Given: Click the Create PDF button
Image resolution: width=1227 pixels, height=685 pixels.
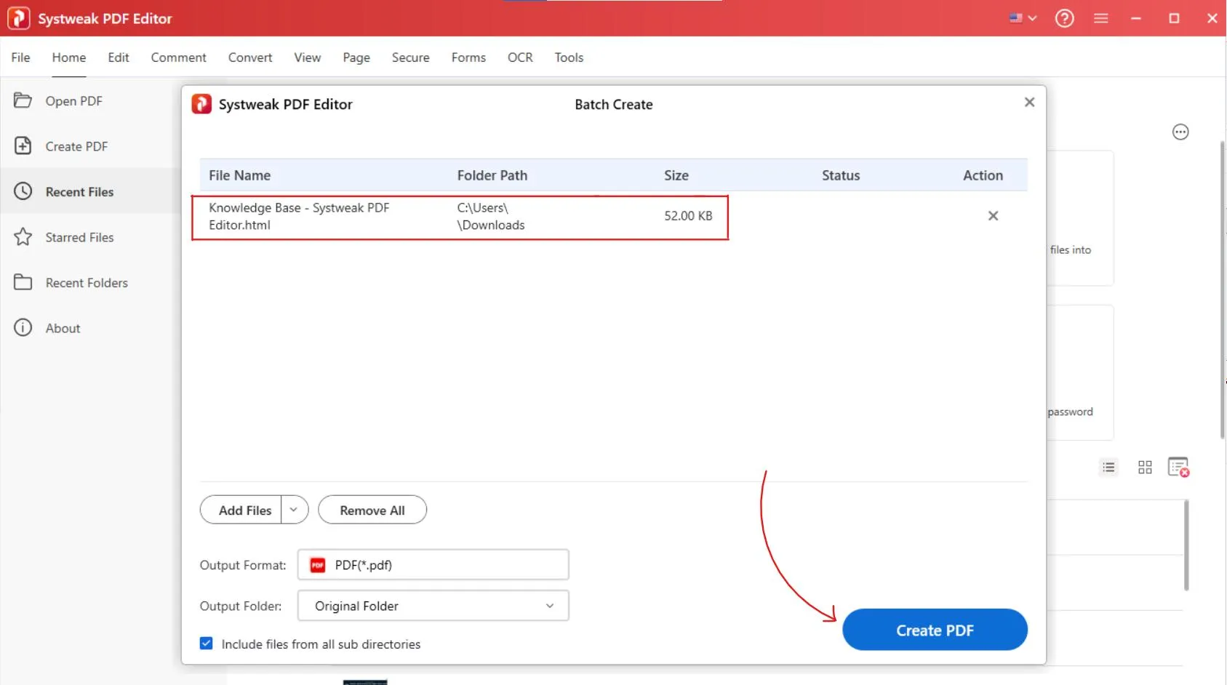Looking at the screenshot, I should [935, 630].
